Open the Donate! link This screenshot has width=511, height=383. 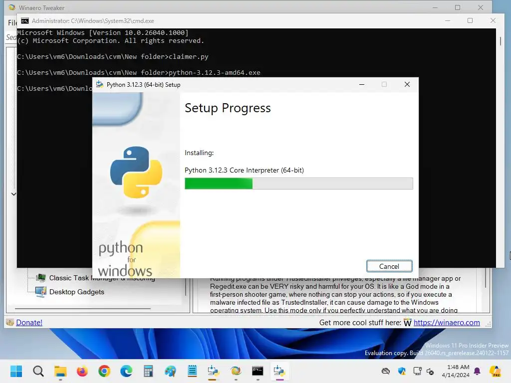coord(29,323)
